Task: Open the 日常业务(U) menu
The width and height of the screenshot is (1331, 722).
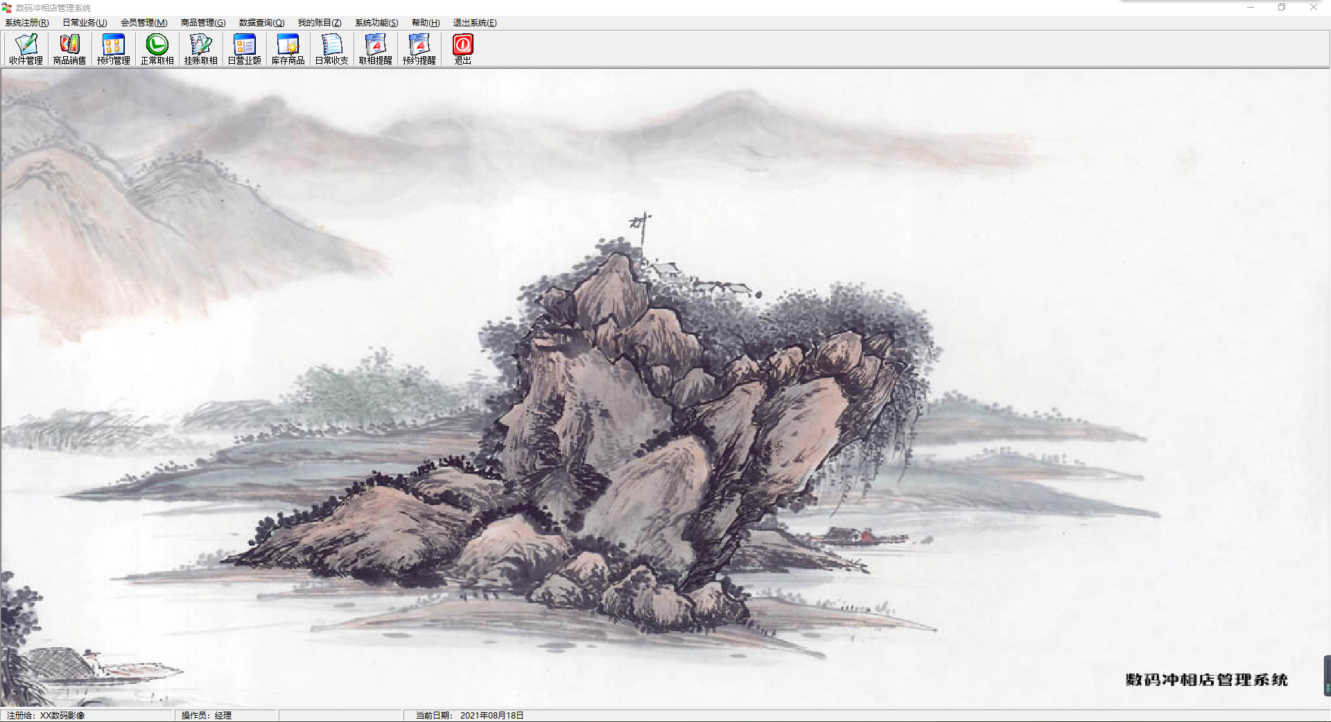Action: coord(85,23)
